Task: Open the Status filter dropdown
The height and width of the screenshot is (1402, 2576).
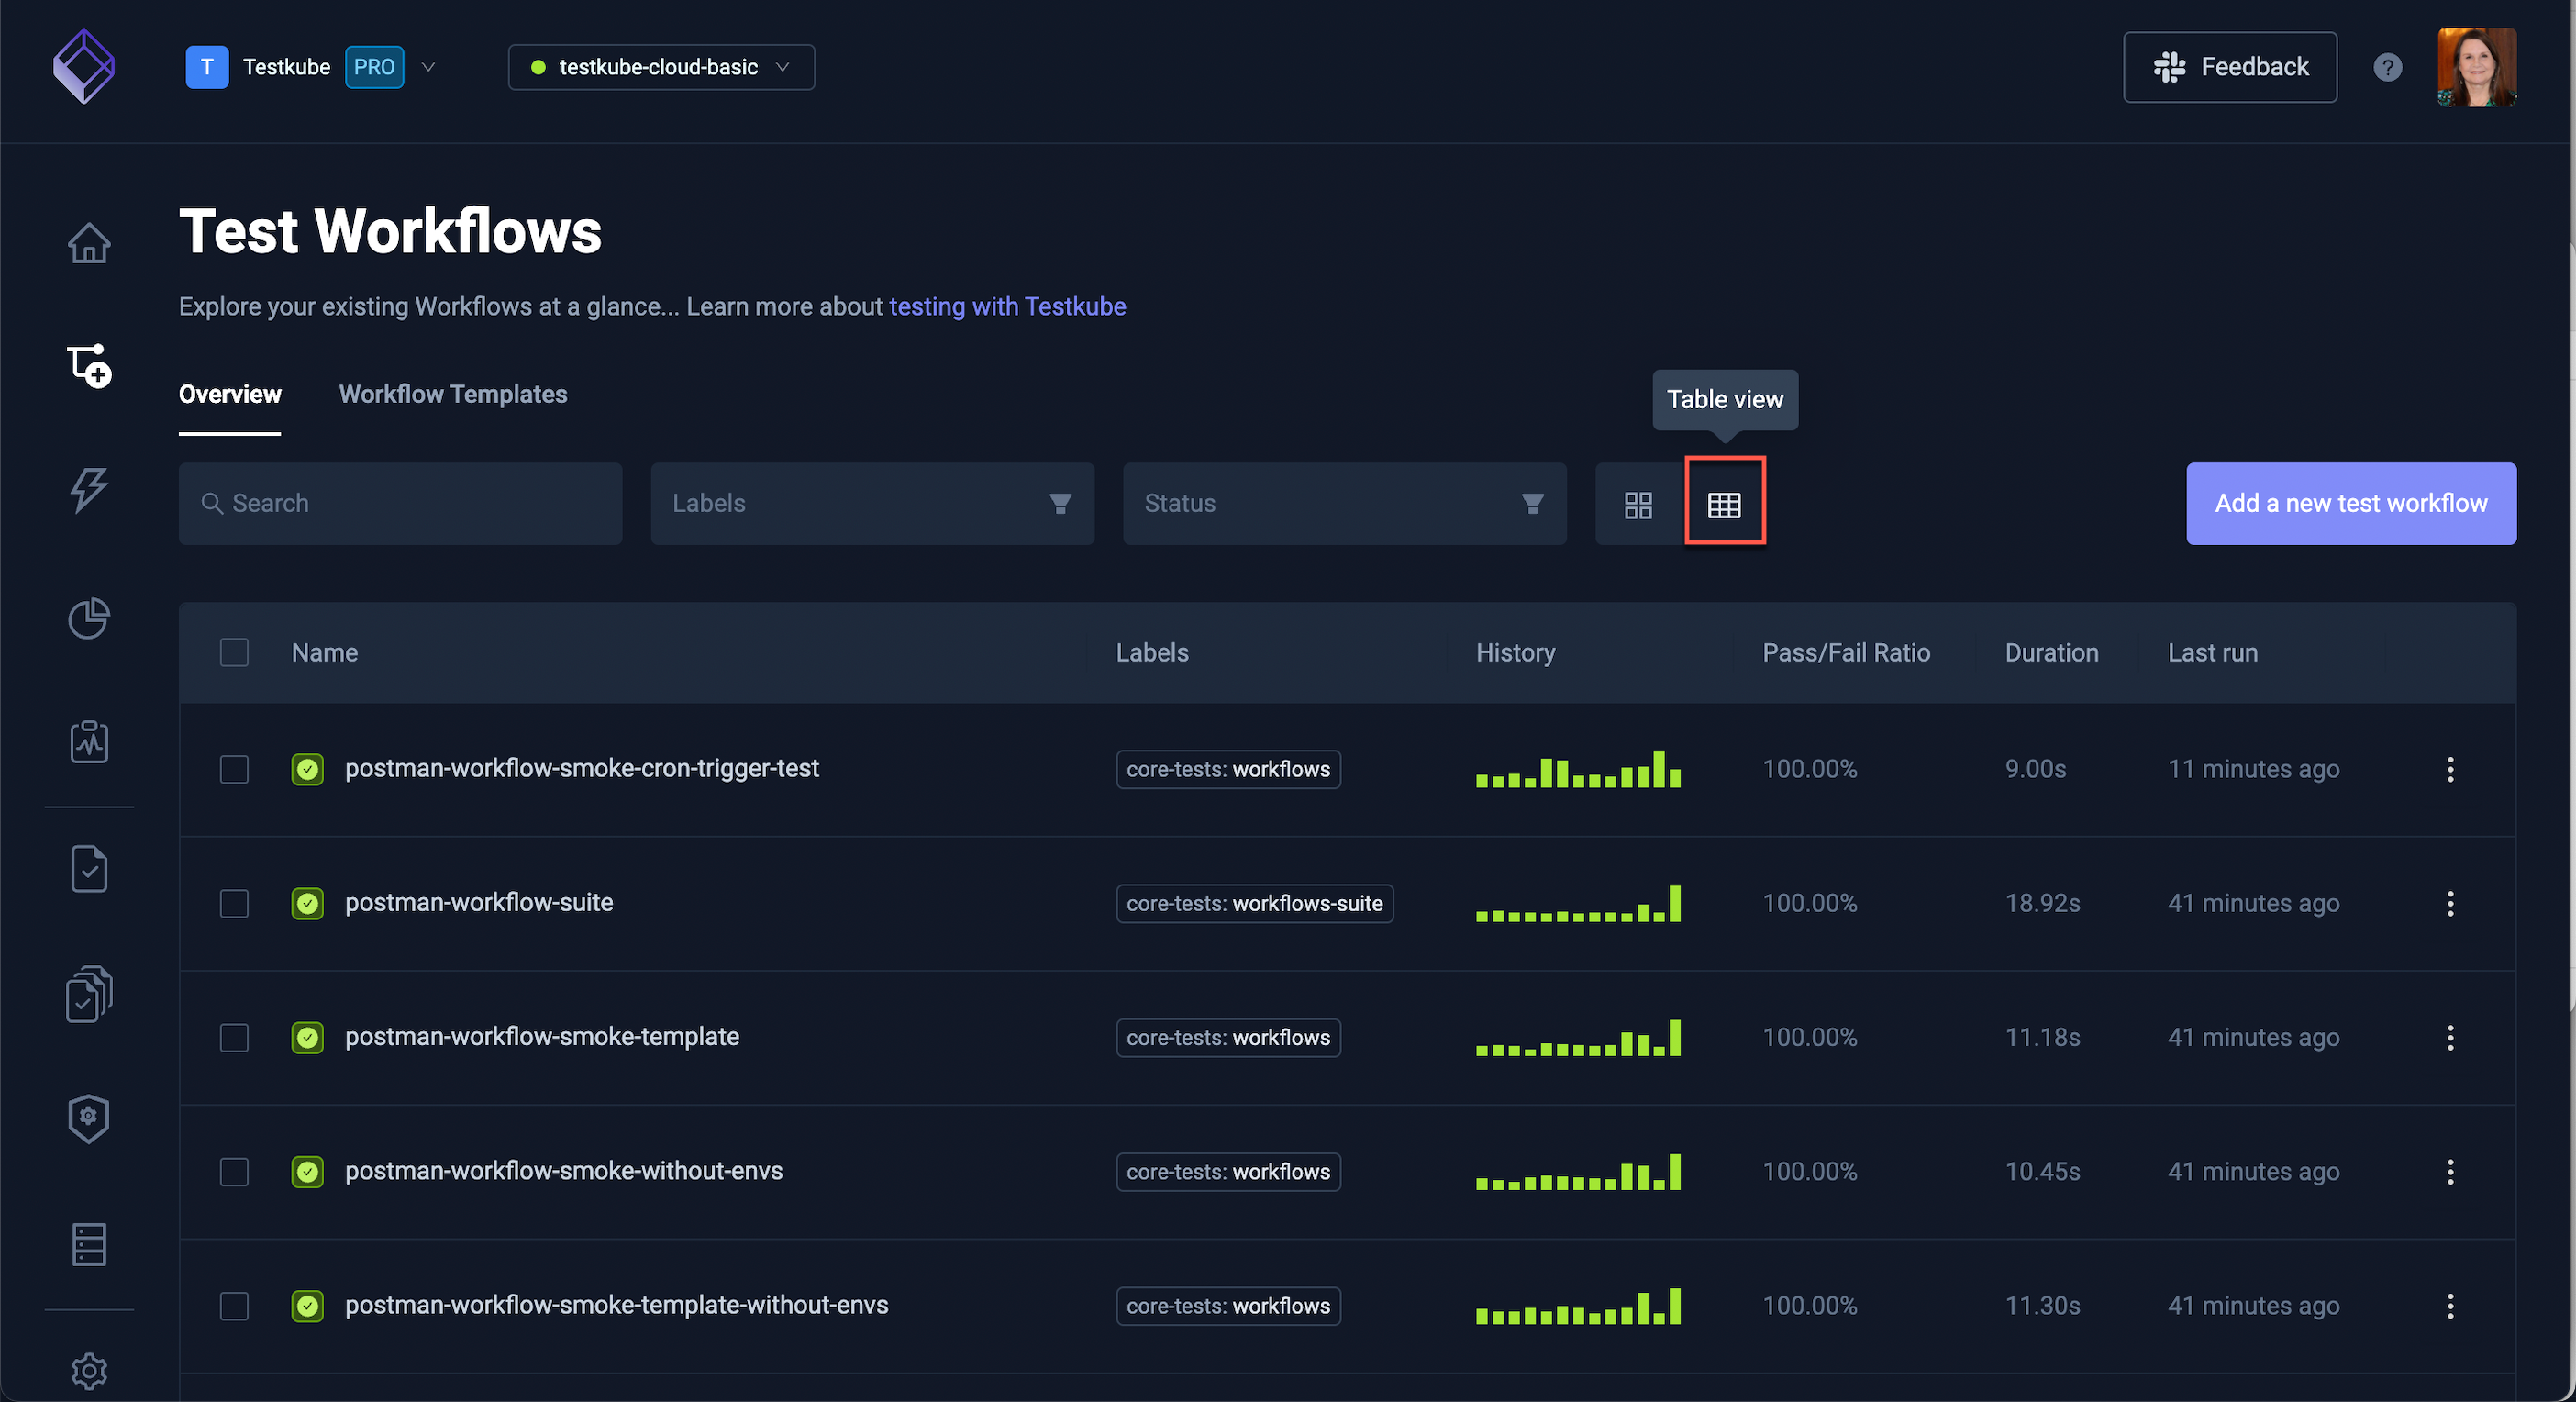Action: point(1344,503)
